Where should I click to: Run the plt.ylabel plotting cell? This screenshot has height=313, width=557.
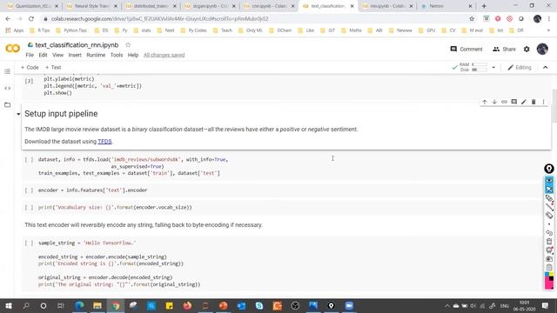(x=29, y=81)
